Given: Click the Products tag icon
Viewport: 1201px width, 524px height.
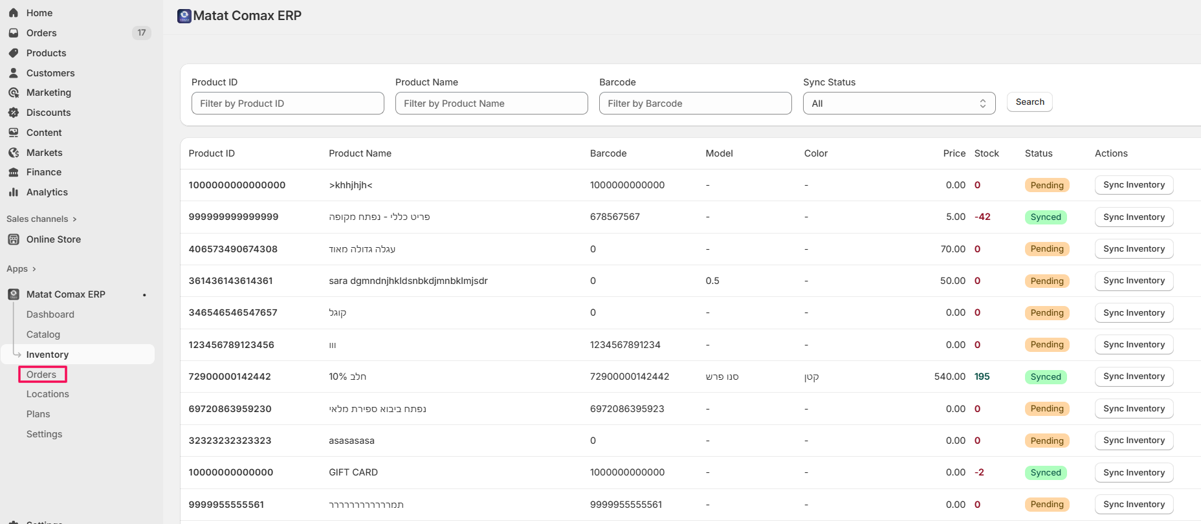Looking at the screenshot, I should pos(14,53).
